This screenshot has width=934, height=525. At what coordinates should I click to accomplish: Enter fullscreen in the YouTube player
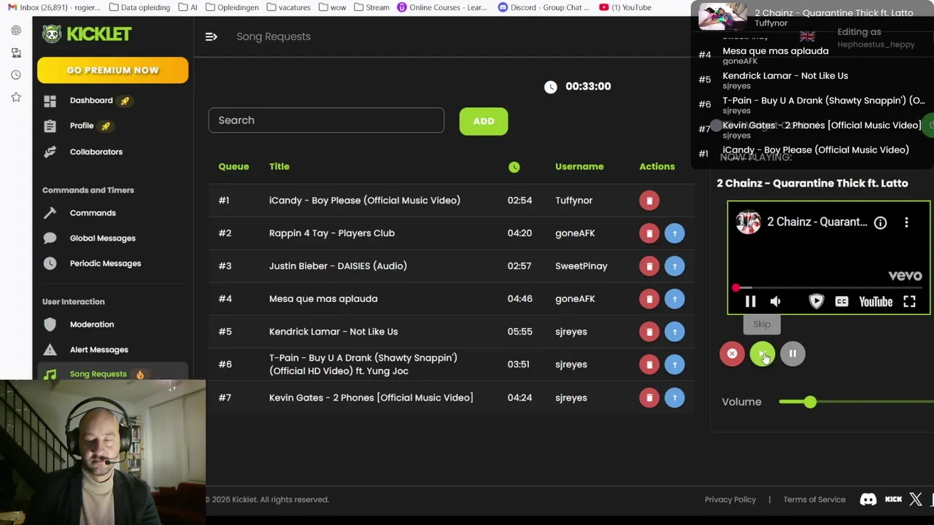point(909,301)
